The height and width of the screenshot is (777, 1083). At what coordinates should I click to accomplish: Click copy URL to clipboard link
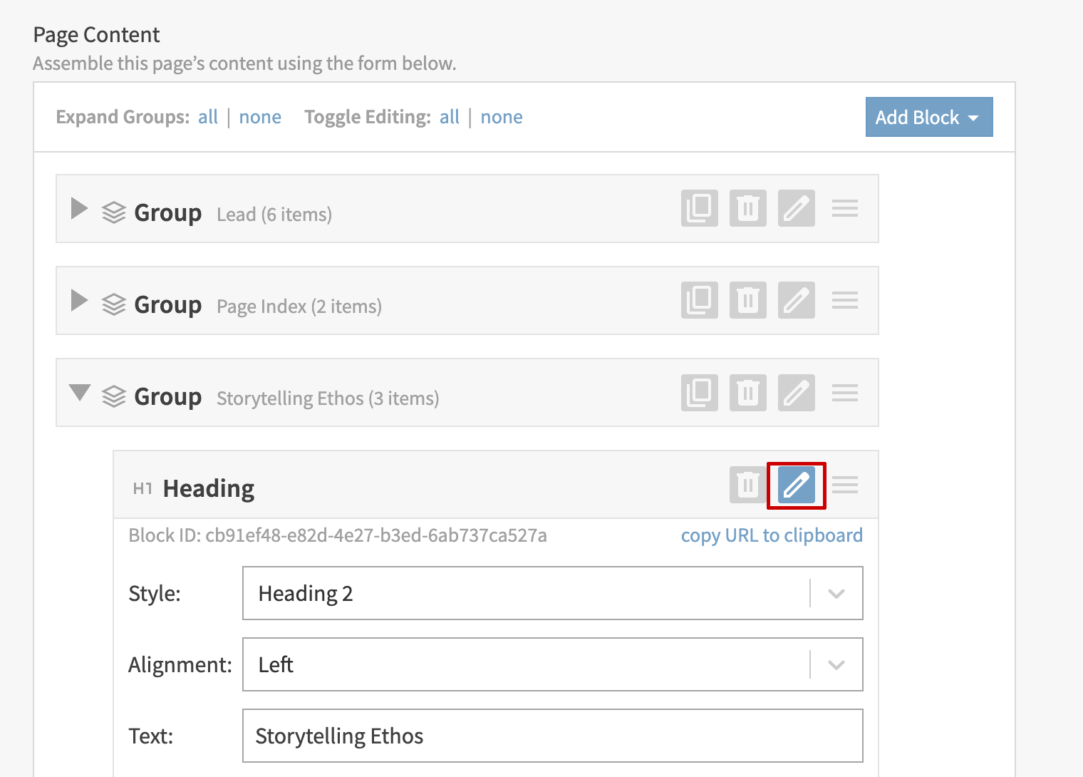tap(771, 535)
